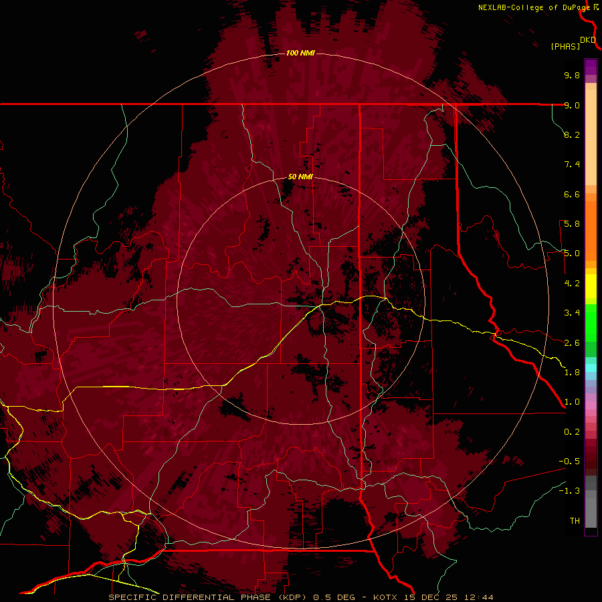Click the 2.6 scale label
602x602 pixels.
(572, 343)
